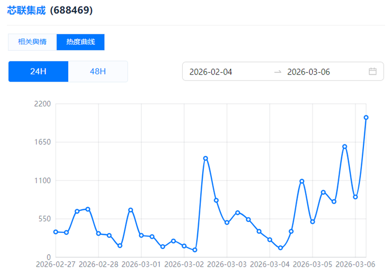Select the 24H time range toggle
Screen dimensions: 391x280
coord(38,71)
